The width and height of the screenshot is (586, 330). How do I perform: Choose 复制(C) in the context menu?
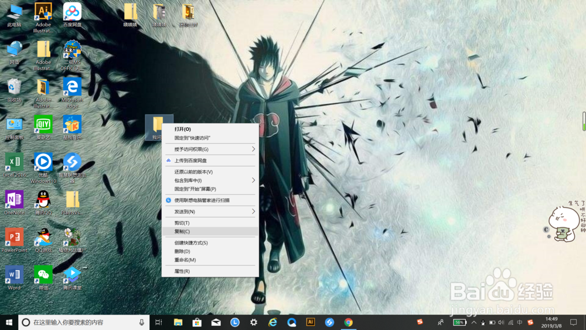point(210,232)
